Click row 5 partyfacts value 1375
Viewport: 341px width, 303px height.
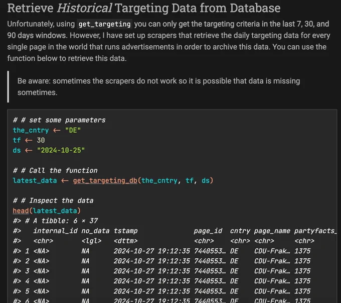(x=302, y=291)
